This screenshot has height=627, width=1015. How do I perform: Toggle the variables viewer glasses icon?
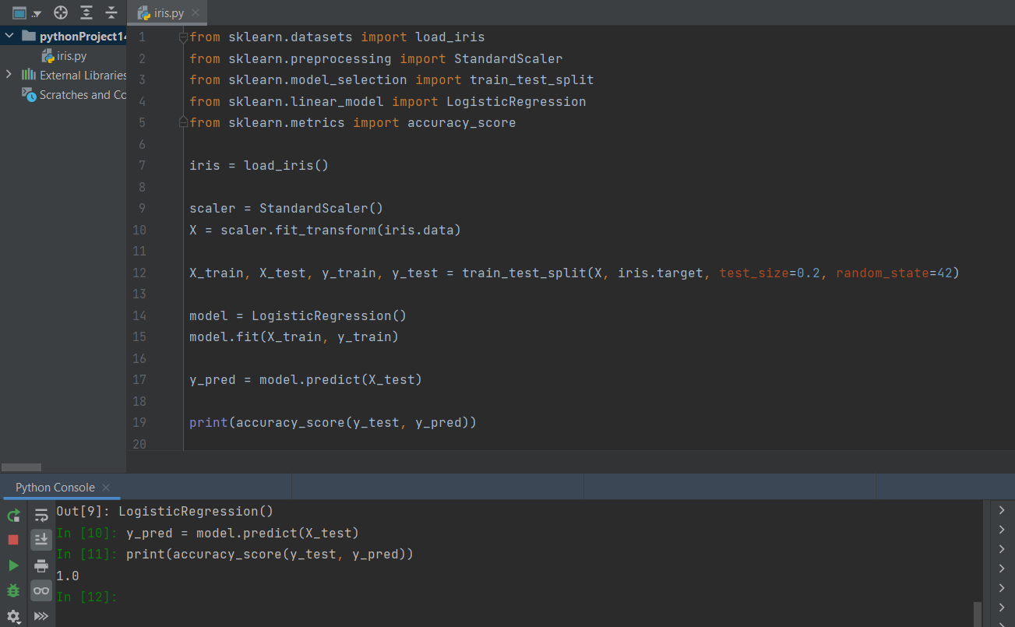[x=41, y=590]
